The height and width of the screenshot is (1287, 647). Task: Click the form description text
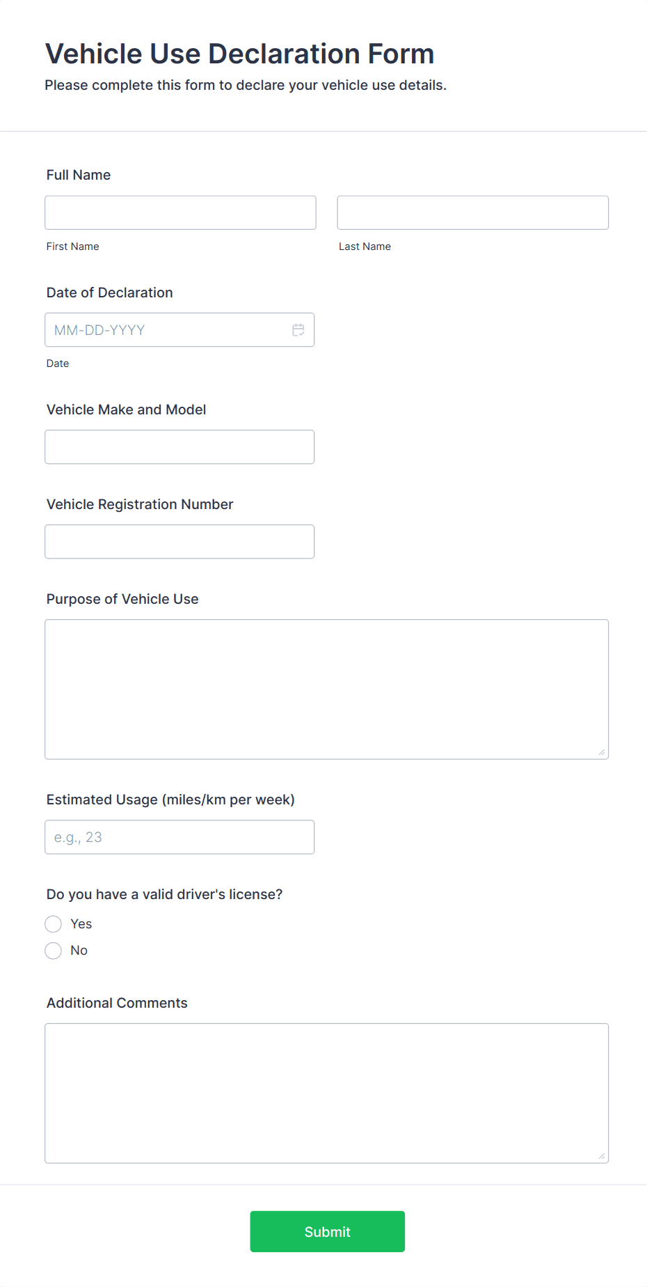(246, 85)
